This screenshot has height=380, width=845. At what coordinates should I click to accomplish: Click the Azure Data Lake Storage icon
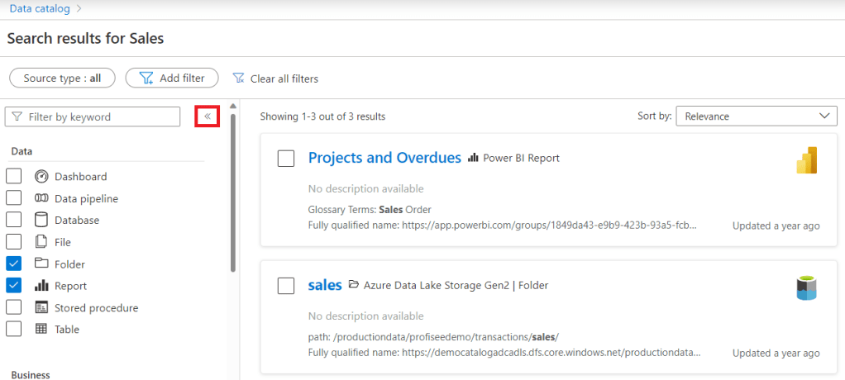coord(806,287)
